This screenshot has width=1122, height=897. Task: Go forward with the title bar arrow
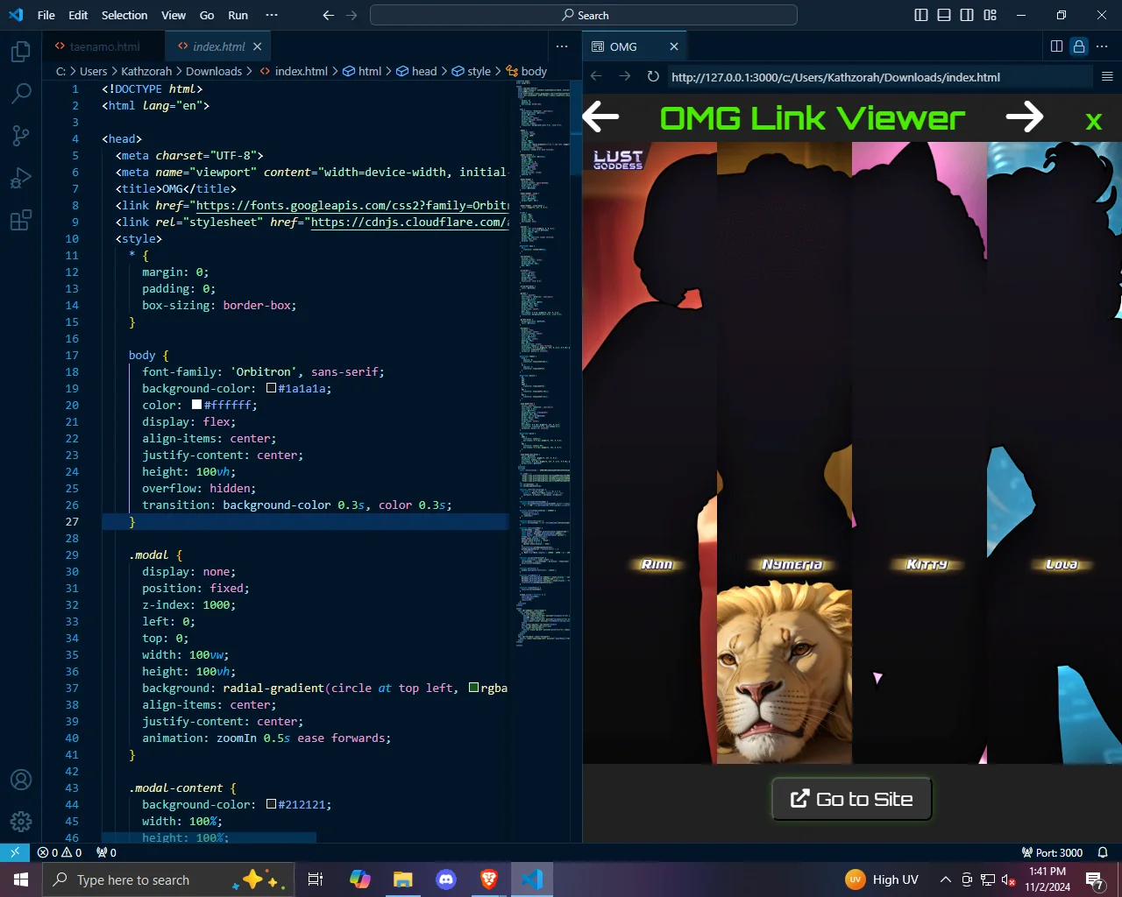click(x=352, y=15)
